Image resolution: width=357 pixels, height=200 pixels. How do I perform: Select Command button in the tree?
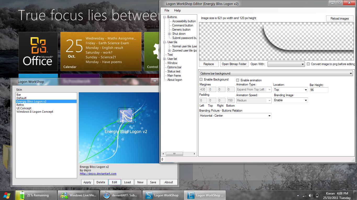coord(183,25)
